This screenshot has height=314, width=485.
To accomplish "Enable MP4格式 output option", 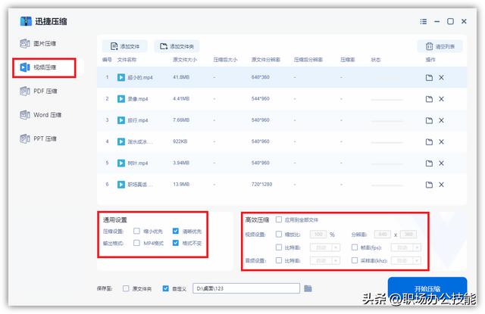I will 136,243.
